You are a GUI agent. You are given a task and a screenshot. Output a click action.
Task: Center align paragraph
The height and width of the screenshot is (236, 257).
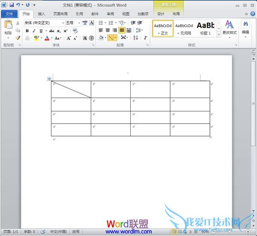pyautogui.click(x=108, y=30)
